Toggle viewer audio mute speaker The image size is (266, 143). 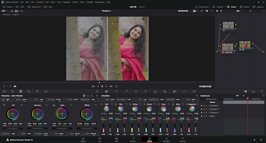tap(15, 86)
